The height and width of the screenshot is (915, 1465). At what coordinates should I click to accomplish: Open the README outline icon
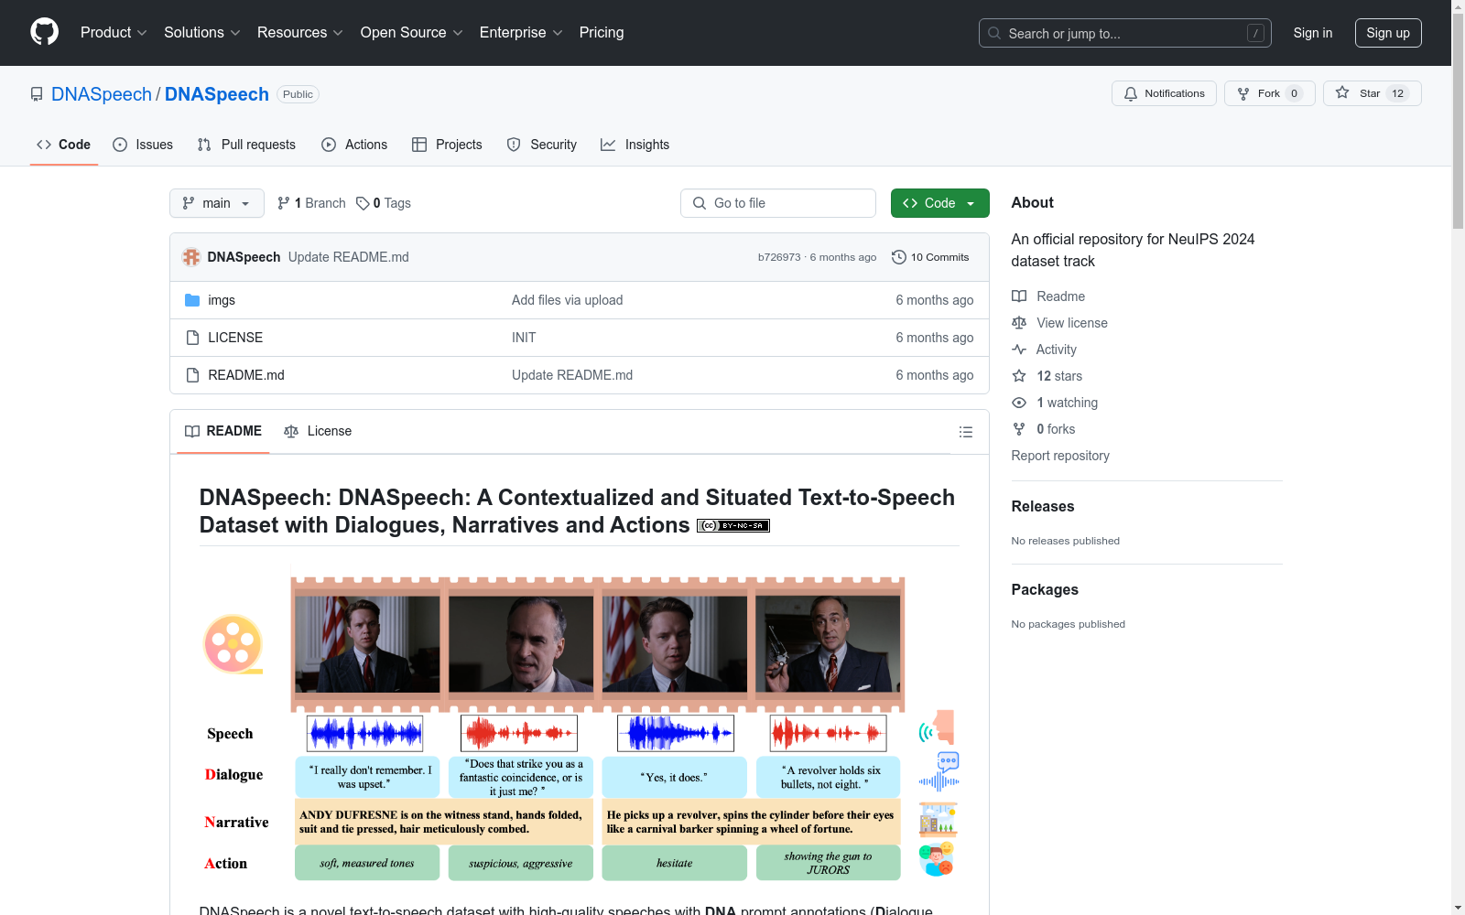(x=965, y=432)
